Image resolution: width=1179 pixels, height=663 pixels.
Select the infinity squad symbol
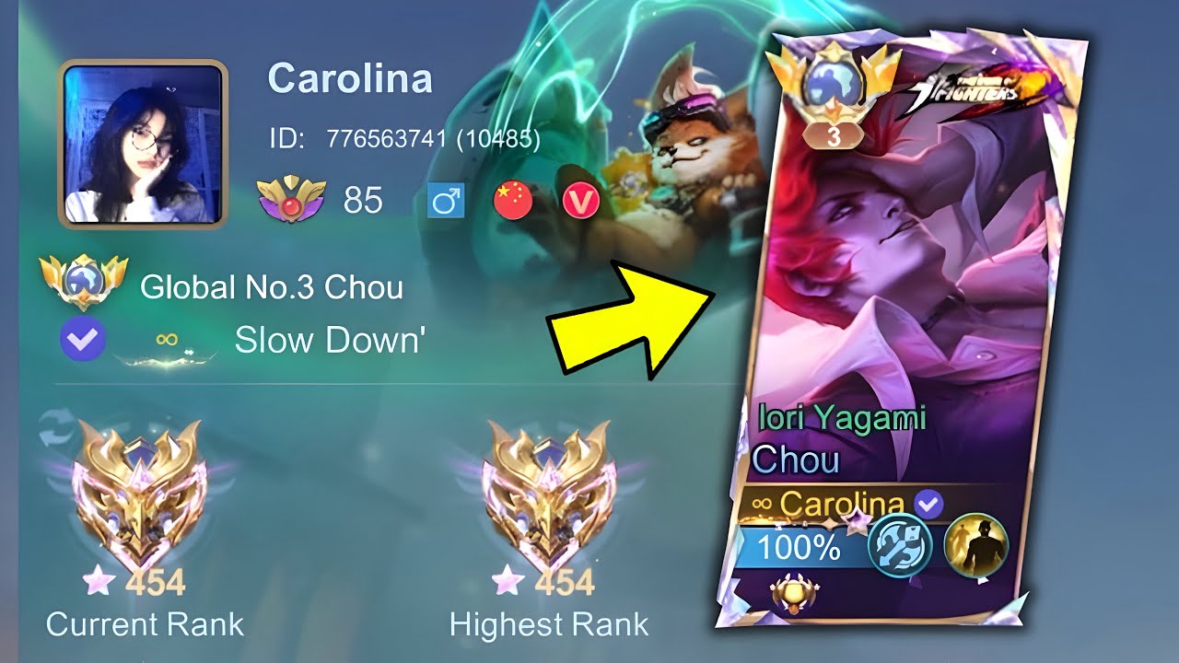[167, 339]
